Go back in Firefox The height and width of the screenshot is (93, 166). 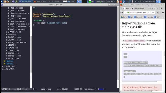(x=122, y=13)
